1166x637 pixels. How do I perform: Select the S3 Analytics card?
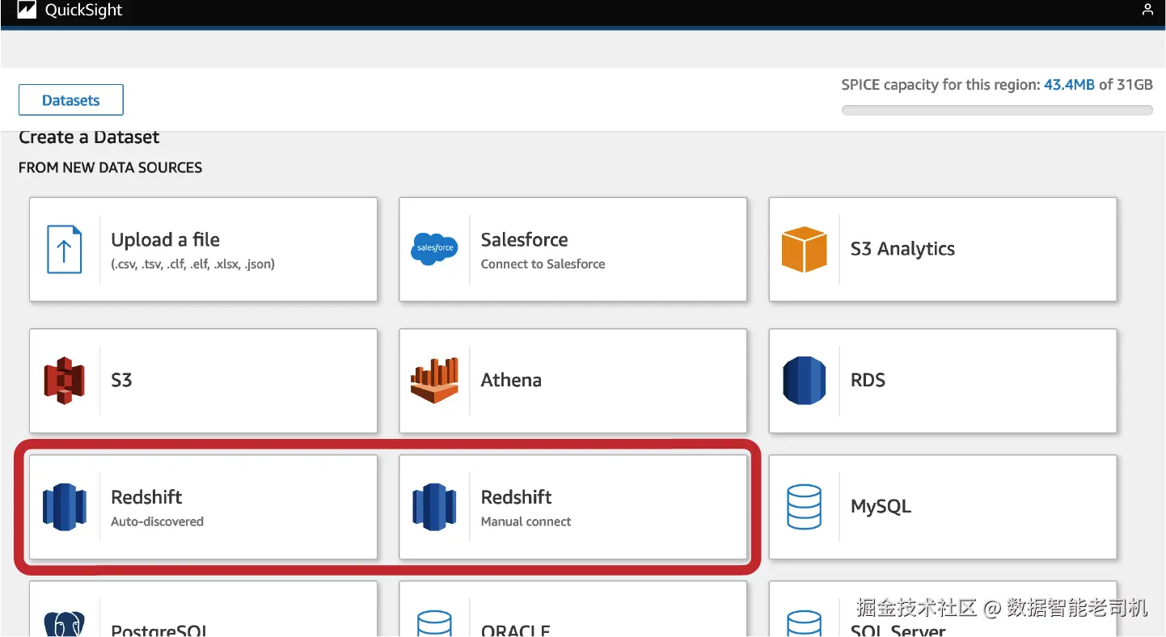pos(943,250)
